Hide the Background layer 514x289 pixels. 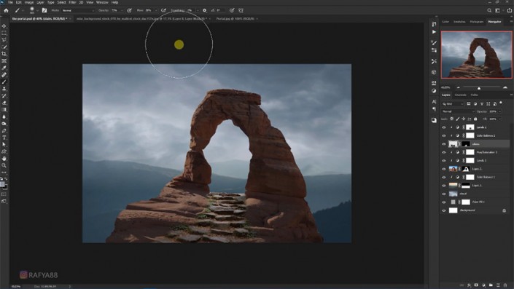[444, 210]
